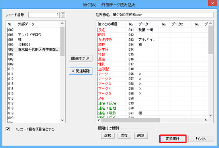Screen dimensions: 219x148
Task: Select the マーク 2 item row
Action: pyautogui.click(x=153, y=79)
